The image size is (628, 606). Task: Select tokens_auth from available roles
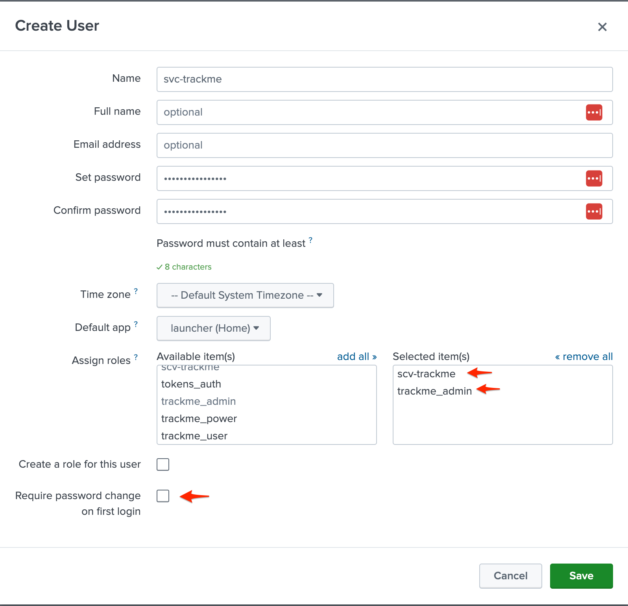(x=191, y=384)
